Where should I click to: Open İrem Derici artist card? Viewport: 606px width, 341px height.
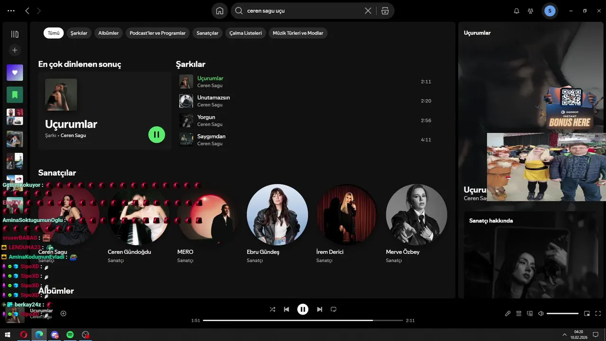pyautogui.click(x=347, y=224)
